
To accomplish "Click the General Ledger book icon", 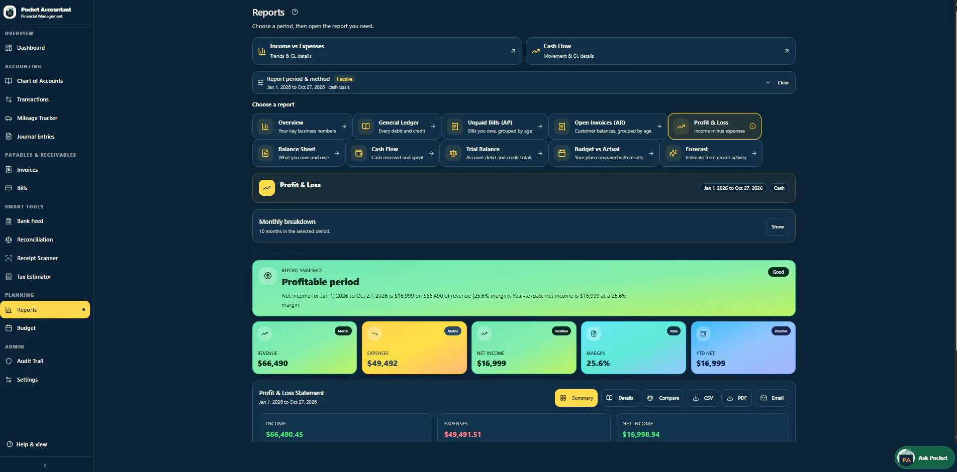I will click(366, 127).
